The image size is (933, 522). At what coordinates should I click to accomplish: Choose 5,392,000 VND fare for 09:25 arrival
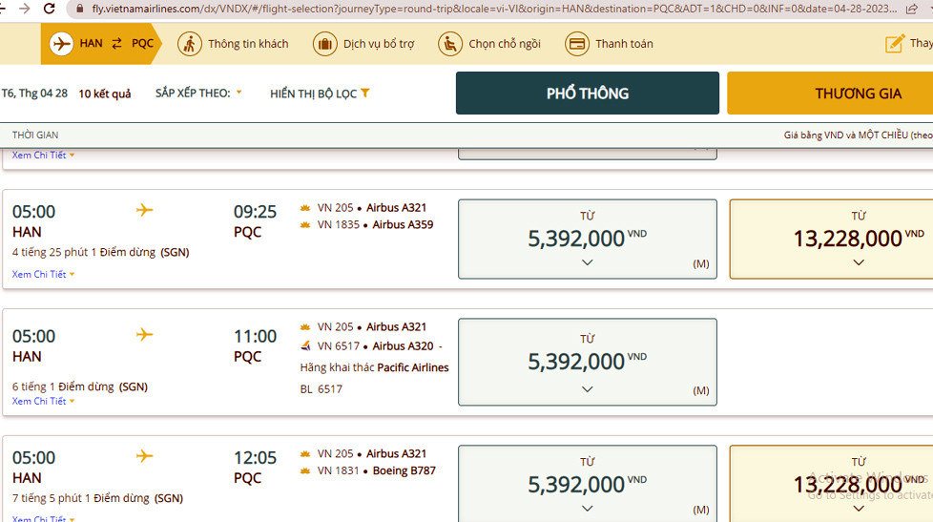tap(587, 239)
